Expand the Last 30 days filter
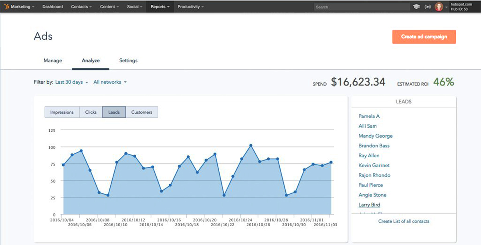 [71, 82]
